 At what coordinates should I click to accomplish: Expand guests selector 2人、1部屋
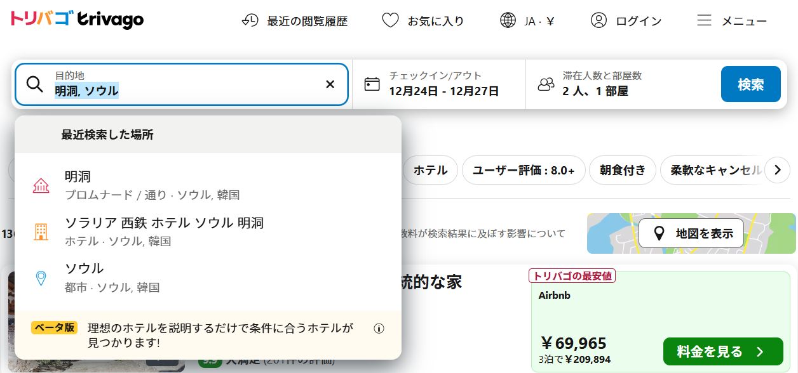[595, 91]
